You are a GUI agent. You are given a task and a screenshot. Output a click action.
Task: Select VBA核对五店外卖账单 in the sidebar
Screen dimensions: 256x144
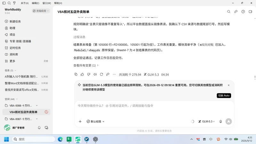point(23,112)
